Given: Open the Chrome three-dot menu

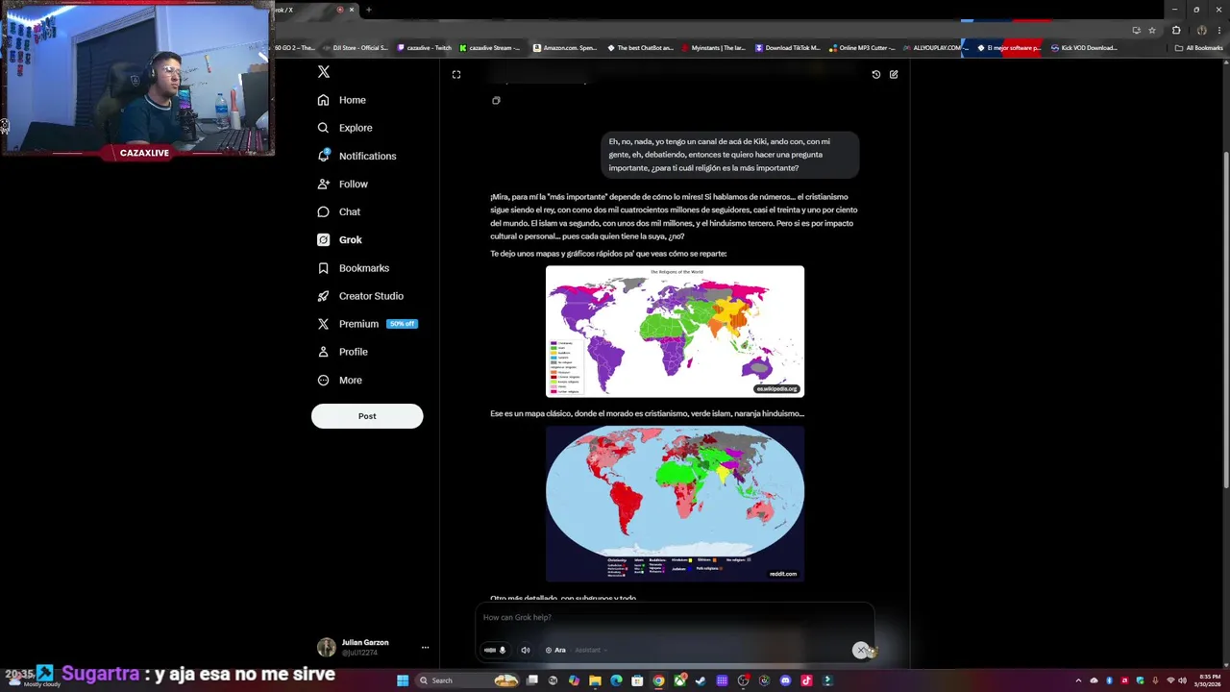Looking at the screenshot, I should [x=1219, y=30].
